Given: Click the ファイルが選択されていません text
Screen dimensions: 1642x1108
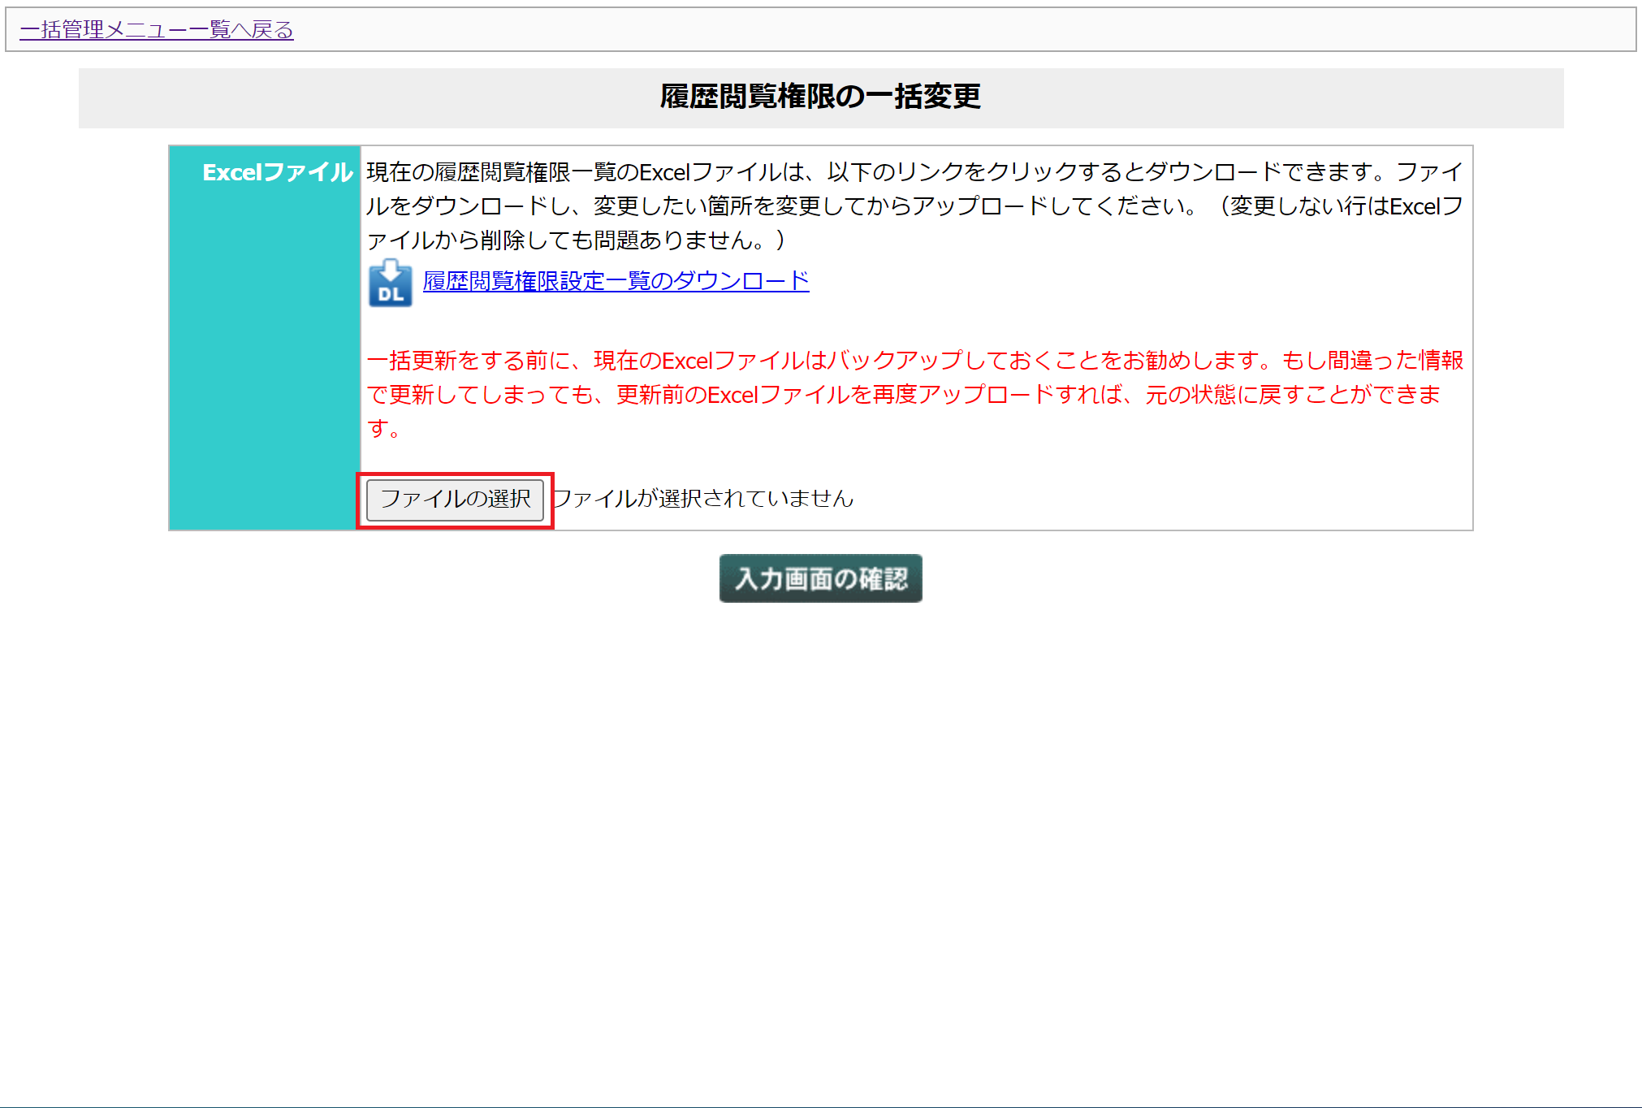Looking at the screenshot, I should (x=703, y=499).
